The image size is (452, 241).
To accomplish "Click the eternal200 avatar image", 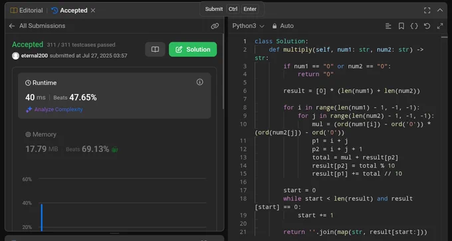I will pyautogui.click(x=15, y=56).
